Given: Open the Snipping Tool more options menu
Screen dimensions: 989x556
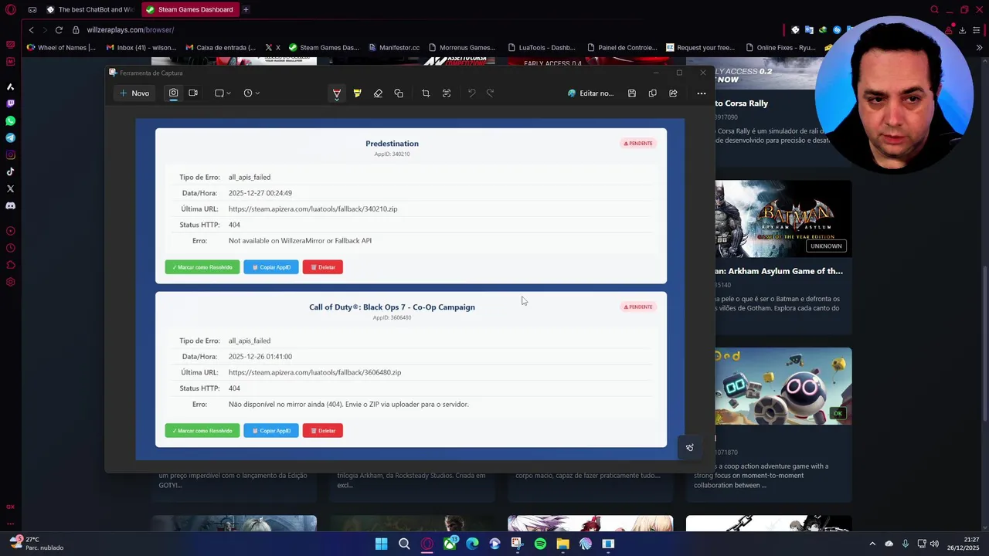Looking at the screenshot, I should pos(702,93).
